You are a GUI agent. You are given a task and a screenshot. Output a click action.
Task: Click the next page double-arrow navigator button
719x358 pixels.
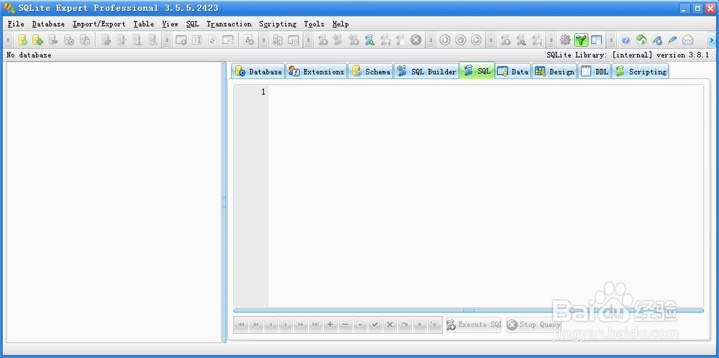pyautogui.click(x=301, y=324)
